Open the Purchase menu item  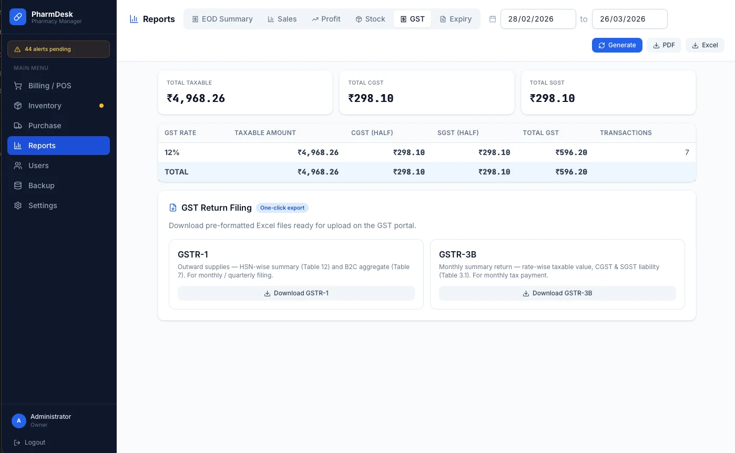[58, 126]
